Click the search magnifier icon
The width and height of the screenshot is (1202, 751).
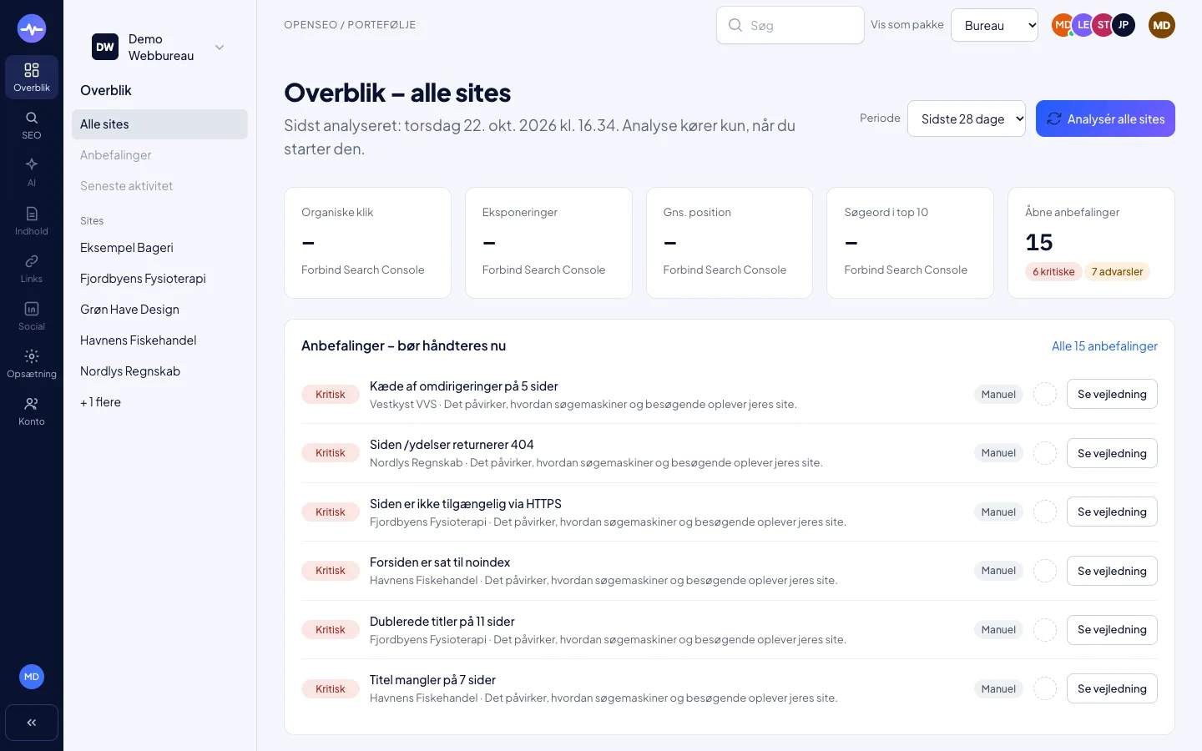tap(735, 25)
